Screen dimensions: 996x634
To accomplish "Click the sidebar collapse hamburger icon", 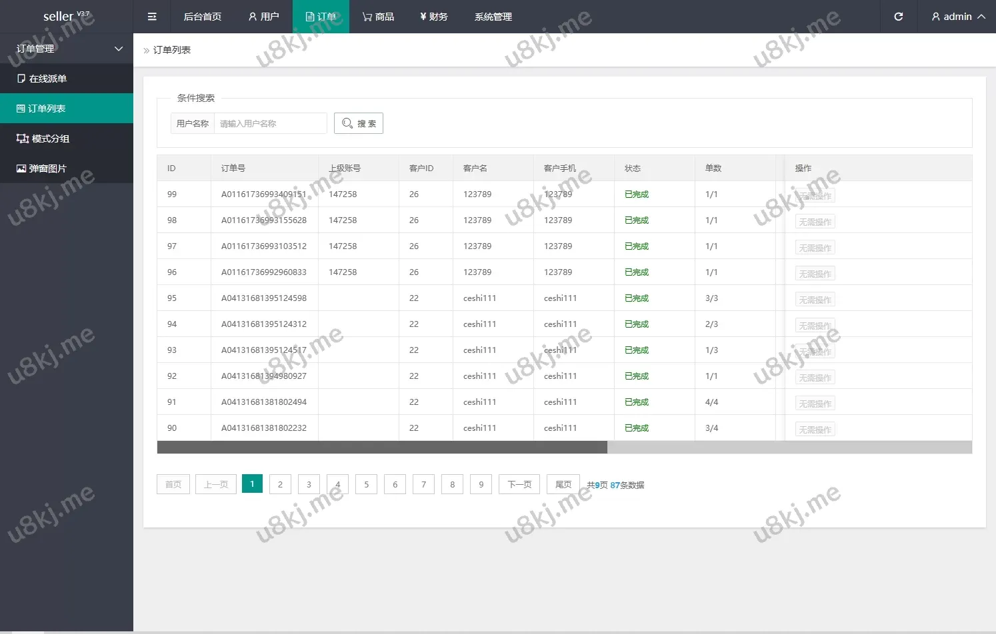I will click(152, 17).
